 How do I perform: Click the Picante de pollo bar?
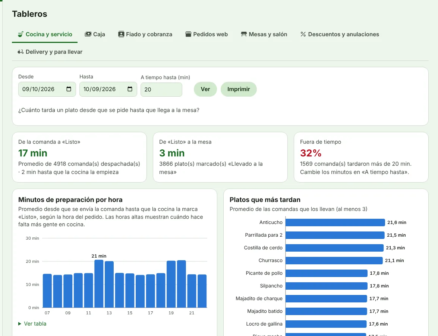pyautogui.click(x=326, y=273)
